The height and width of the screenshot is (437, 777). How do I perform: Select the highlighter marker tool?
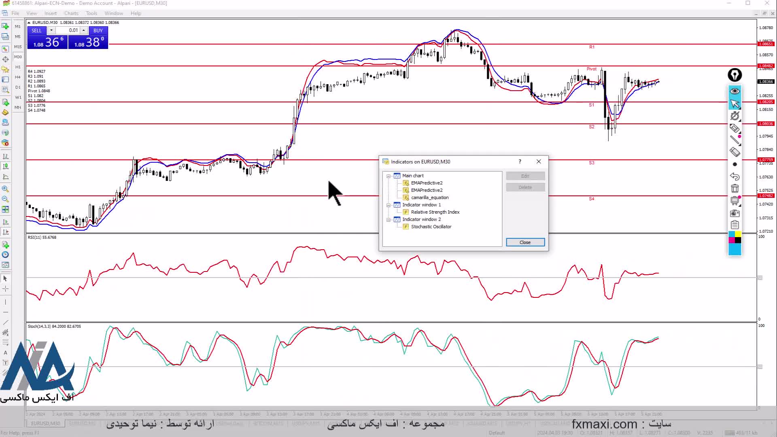735,129
